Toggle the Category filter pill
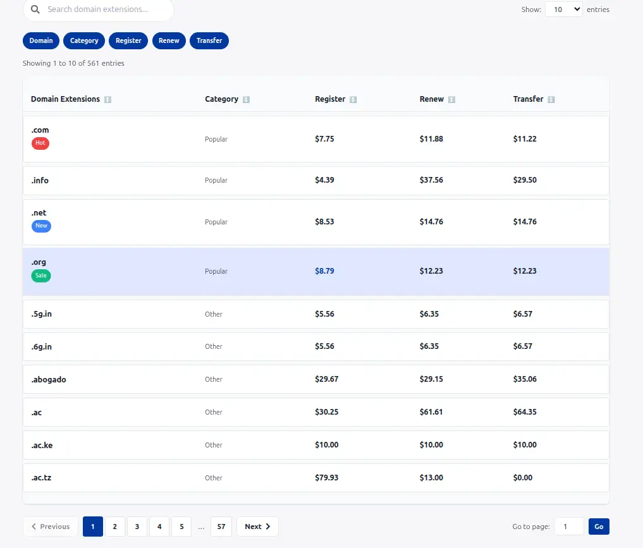The image size is (643, 548). coord(84,40)
